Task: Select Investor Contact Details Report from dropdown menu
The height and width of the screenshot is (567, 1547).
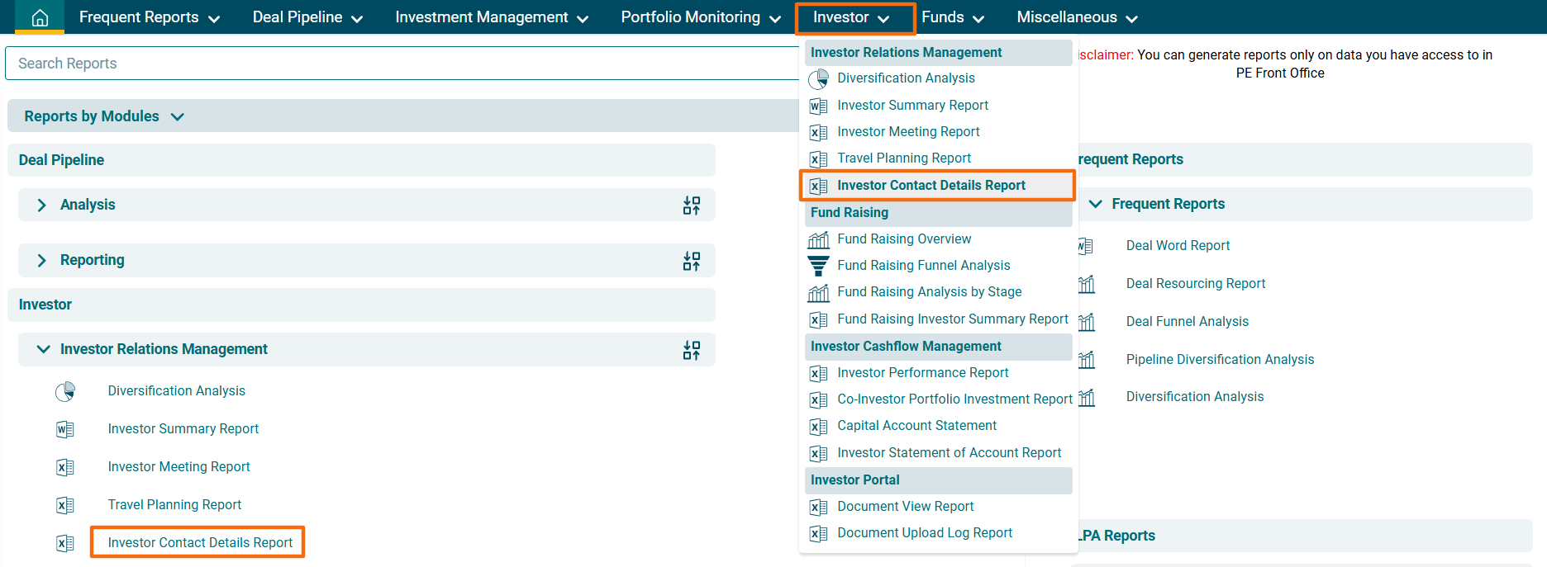Action: coord(931,186)
